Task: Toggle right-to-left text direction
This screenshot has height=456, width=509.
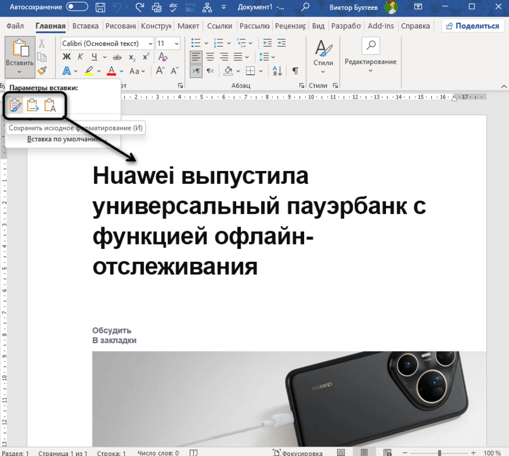Action: (210, 71)
